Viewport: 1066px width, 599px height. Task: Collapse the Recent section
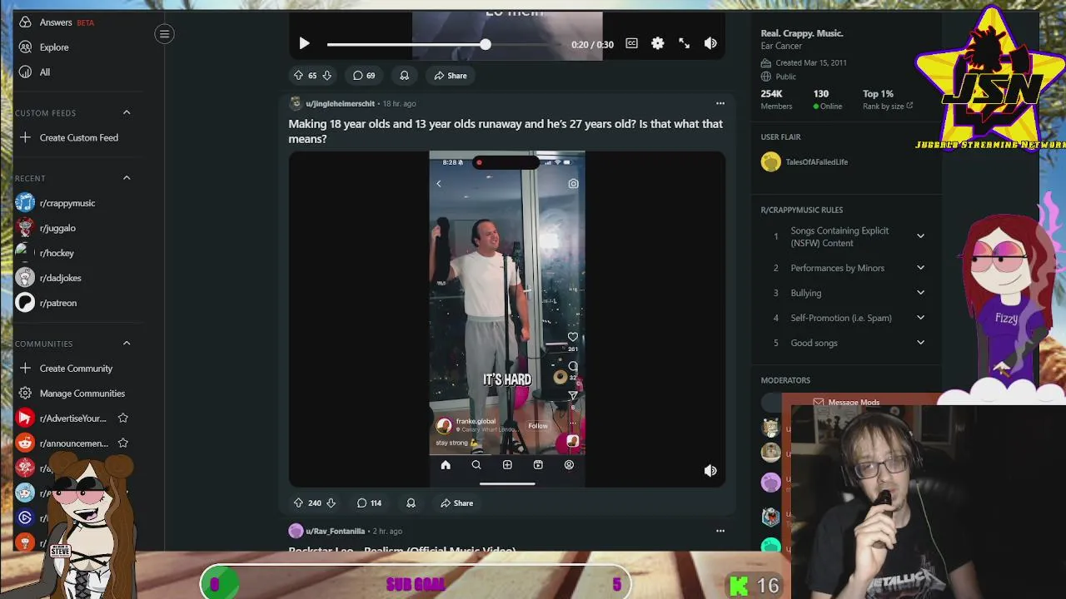tap(127, 178)
